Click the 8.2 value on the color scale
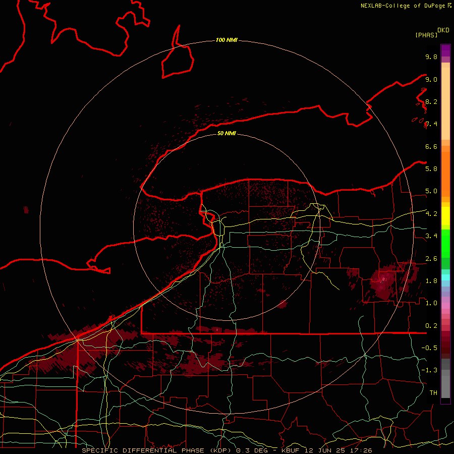The image size is (454, 454). pyautogui.click(x=431, y=101)
